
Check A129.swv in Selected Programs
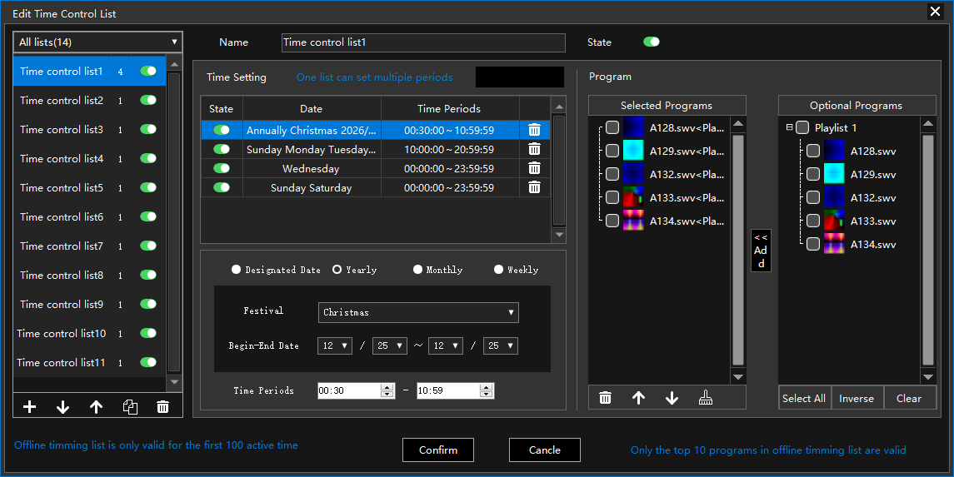coord(612,151)
